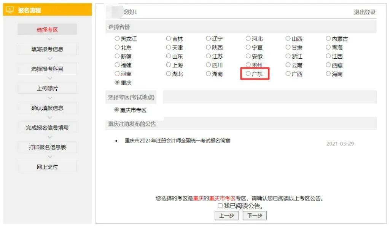390x227 pixels.
Task: Open the 打印报名信息表 step
Action: click(x=47, y=147)
